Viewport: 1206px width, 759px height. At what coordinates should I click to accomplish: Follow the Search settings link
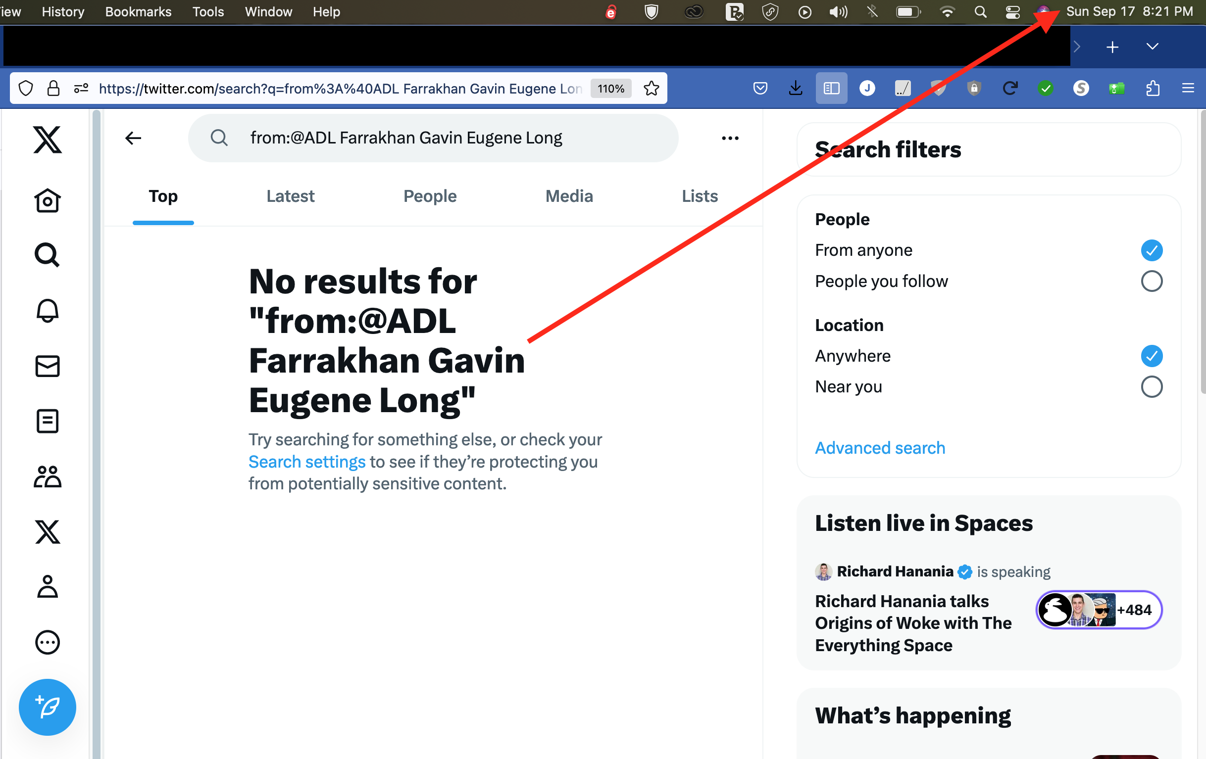(306, 462)
